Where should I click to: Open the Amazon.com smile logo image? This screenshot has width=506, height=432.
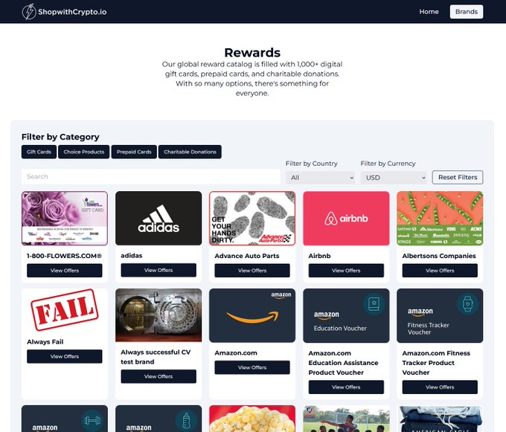[x=252, y=315]
